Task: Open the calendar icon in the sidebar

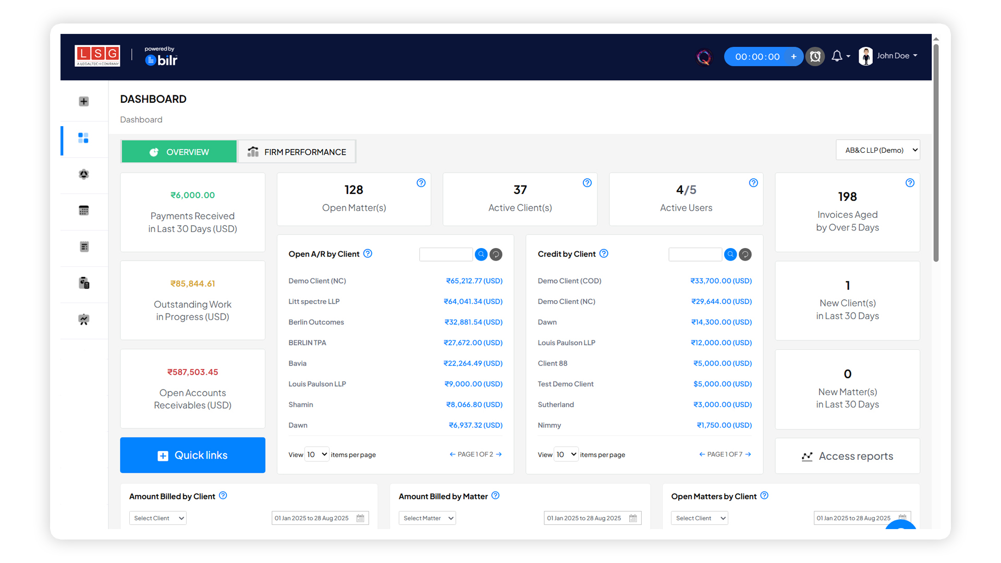Action: pyautogui.click(x=83, y=211)
